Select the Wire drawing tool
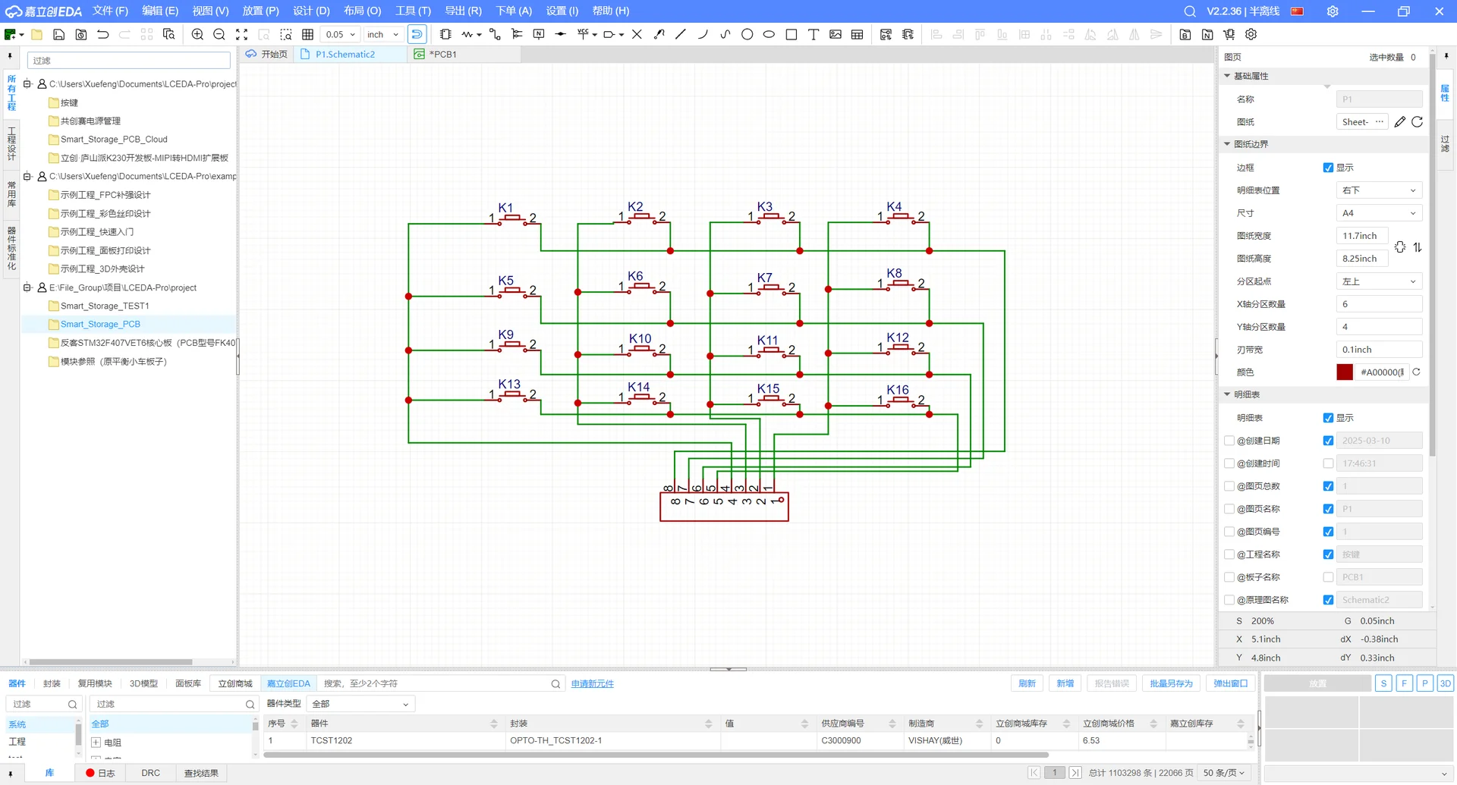This screenshot has height=785, width=1457. pyautogui.click(x=466, y=34)
